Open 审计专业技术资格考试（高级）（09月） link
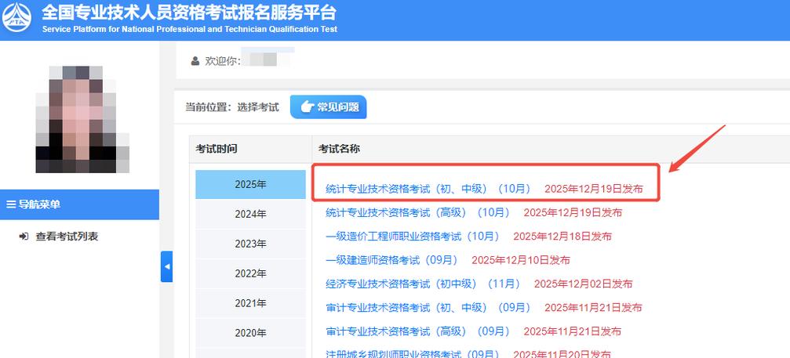Viewport: 790px width, 358px height. pyautogui.click(x=418, y=331)
